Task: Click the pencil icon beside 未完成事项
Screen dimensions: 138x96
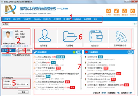Action: pos(35,52)
